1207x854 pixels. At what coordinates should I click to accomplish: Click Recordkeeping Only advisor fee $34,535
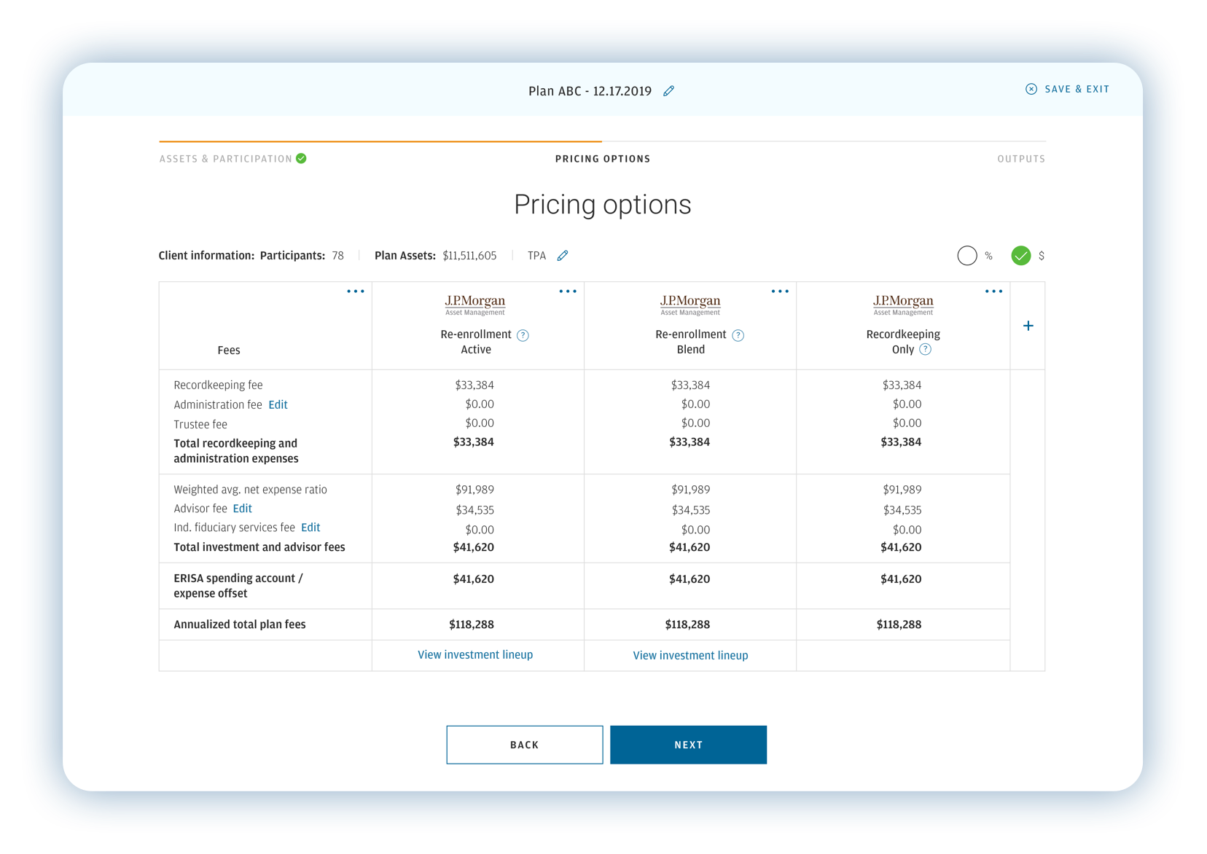(x=902, y=510)
